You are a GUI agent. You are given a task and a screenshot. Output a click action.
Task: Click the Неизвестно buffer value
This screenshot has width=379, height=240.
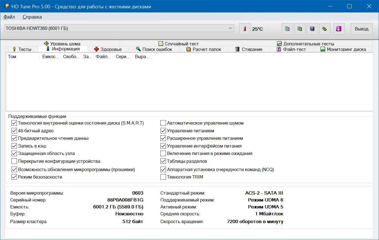(129, 214)
